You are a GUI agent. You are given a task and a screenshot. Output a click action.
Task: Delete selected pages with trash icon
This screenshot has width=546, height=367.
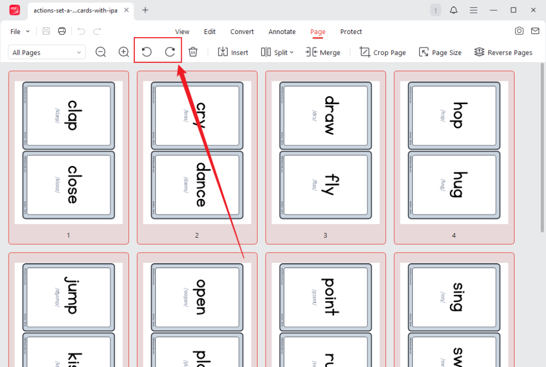tap(193, 52)
